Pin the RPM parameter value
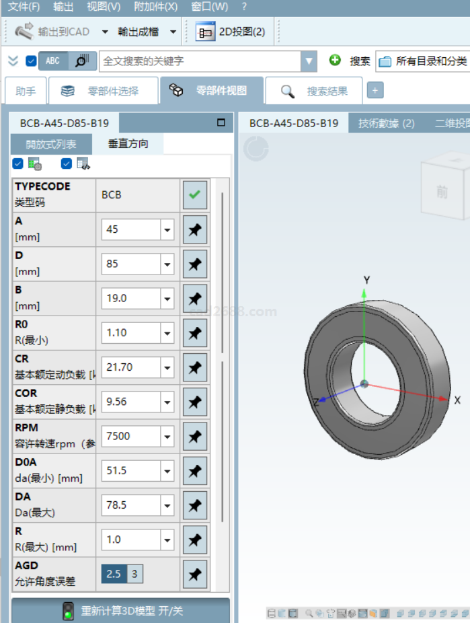This screenshot has height=623, width=470. pos(194,436)
